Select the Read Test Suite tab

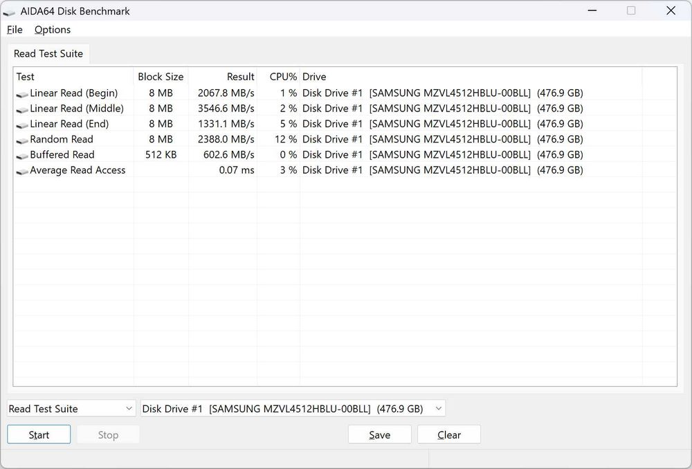pyautogui.click(x=48, y=53)
